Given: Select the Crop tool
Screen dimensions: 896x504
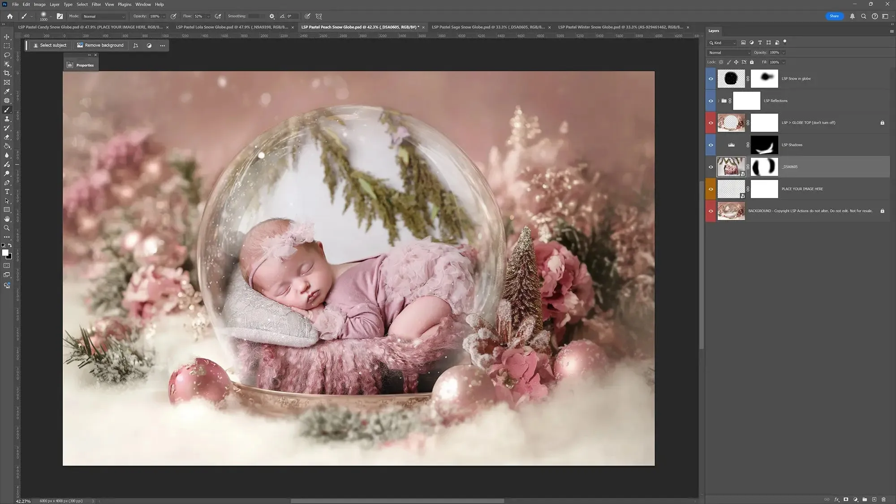Looking at the screenshot, I should click(7, 73).
